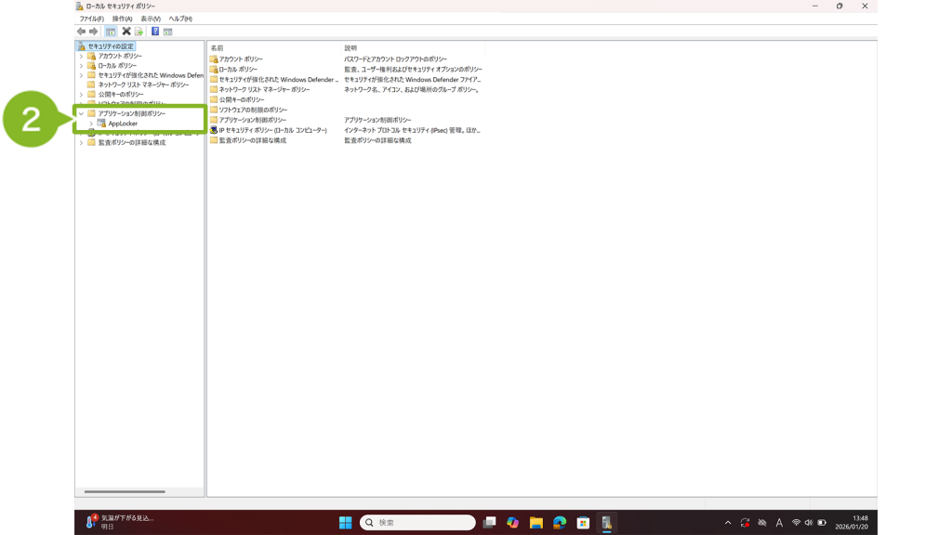Screen dimensions: 952x535
Task: Toggle the console tree show/hide icon
Action: click(111, 32)
